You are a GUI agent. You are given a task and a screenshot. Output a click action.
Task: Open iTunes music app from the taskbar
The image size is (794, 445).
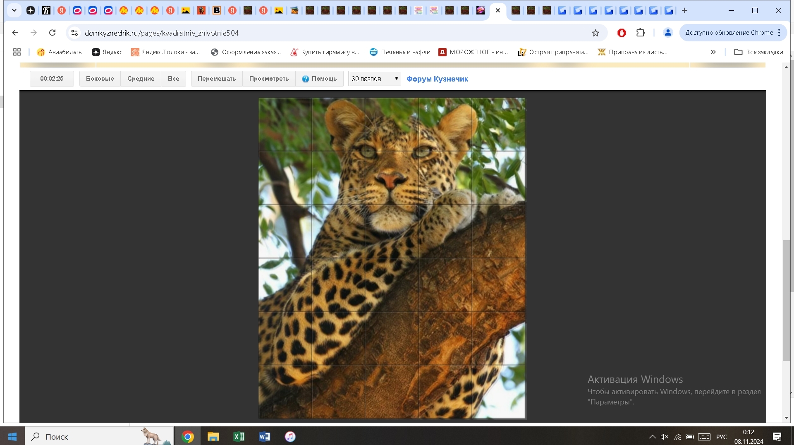pos(290,436)
